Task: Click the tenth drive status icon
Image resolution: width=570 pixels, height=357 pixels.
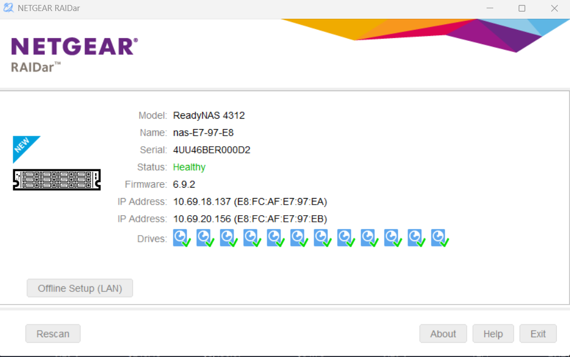Action: point(393,238)
